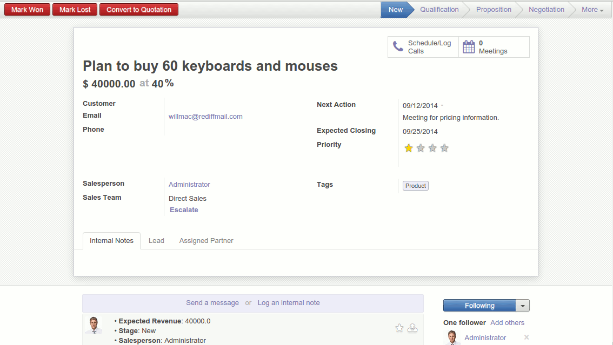Image resolution: width=613 pixels, height=345 pixels.
Task: Click the icon beside the message star
Action: pyautogui.click(x=412, y=328)
